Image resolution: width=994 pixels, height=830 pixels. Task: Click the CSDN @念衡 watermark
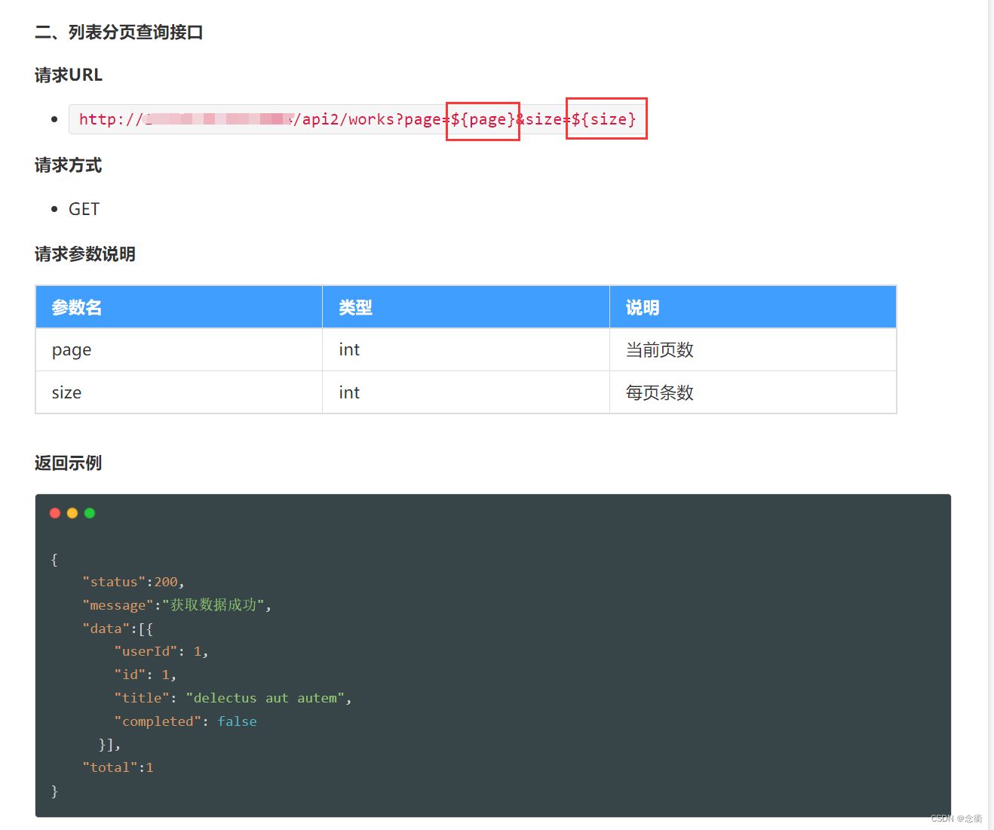pos(956,818)
